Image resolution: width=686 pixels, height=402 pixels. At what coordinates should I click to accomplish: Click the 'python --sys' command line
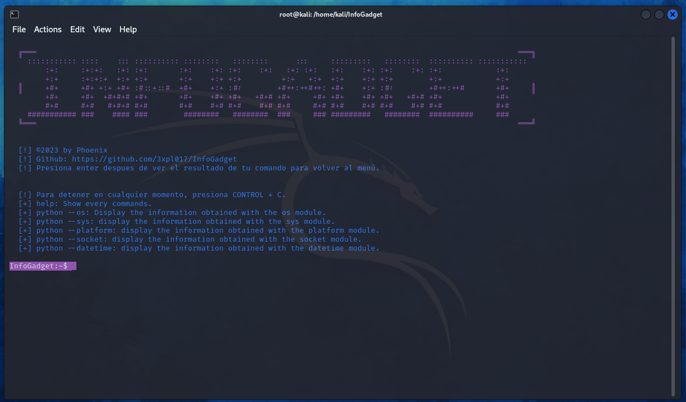pos(177,222)
